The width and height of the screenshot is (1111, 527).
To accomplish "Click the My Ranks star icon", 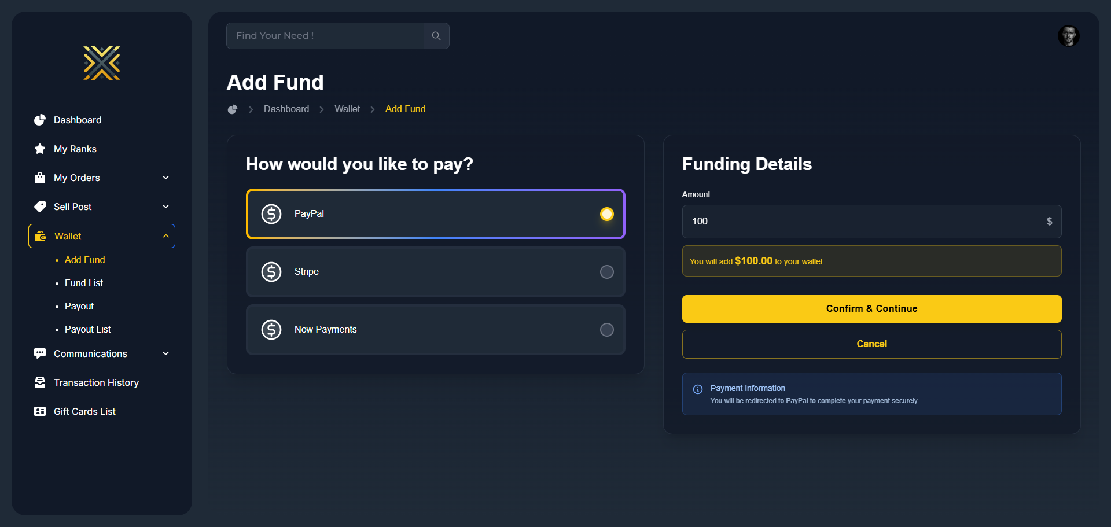I will coord(40,149).
